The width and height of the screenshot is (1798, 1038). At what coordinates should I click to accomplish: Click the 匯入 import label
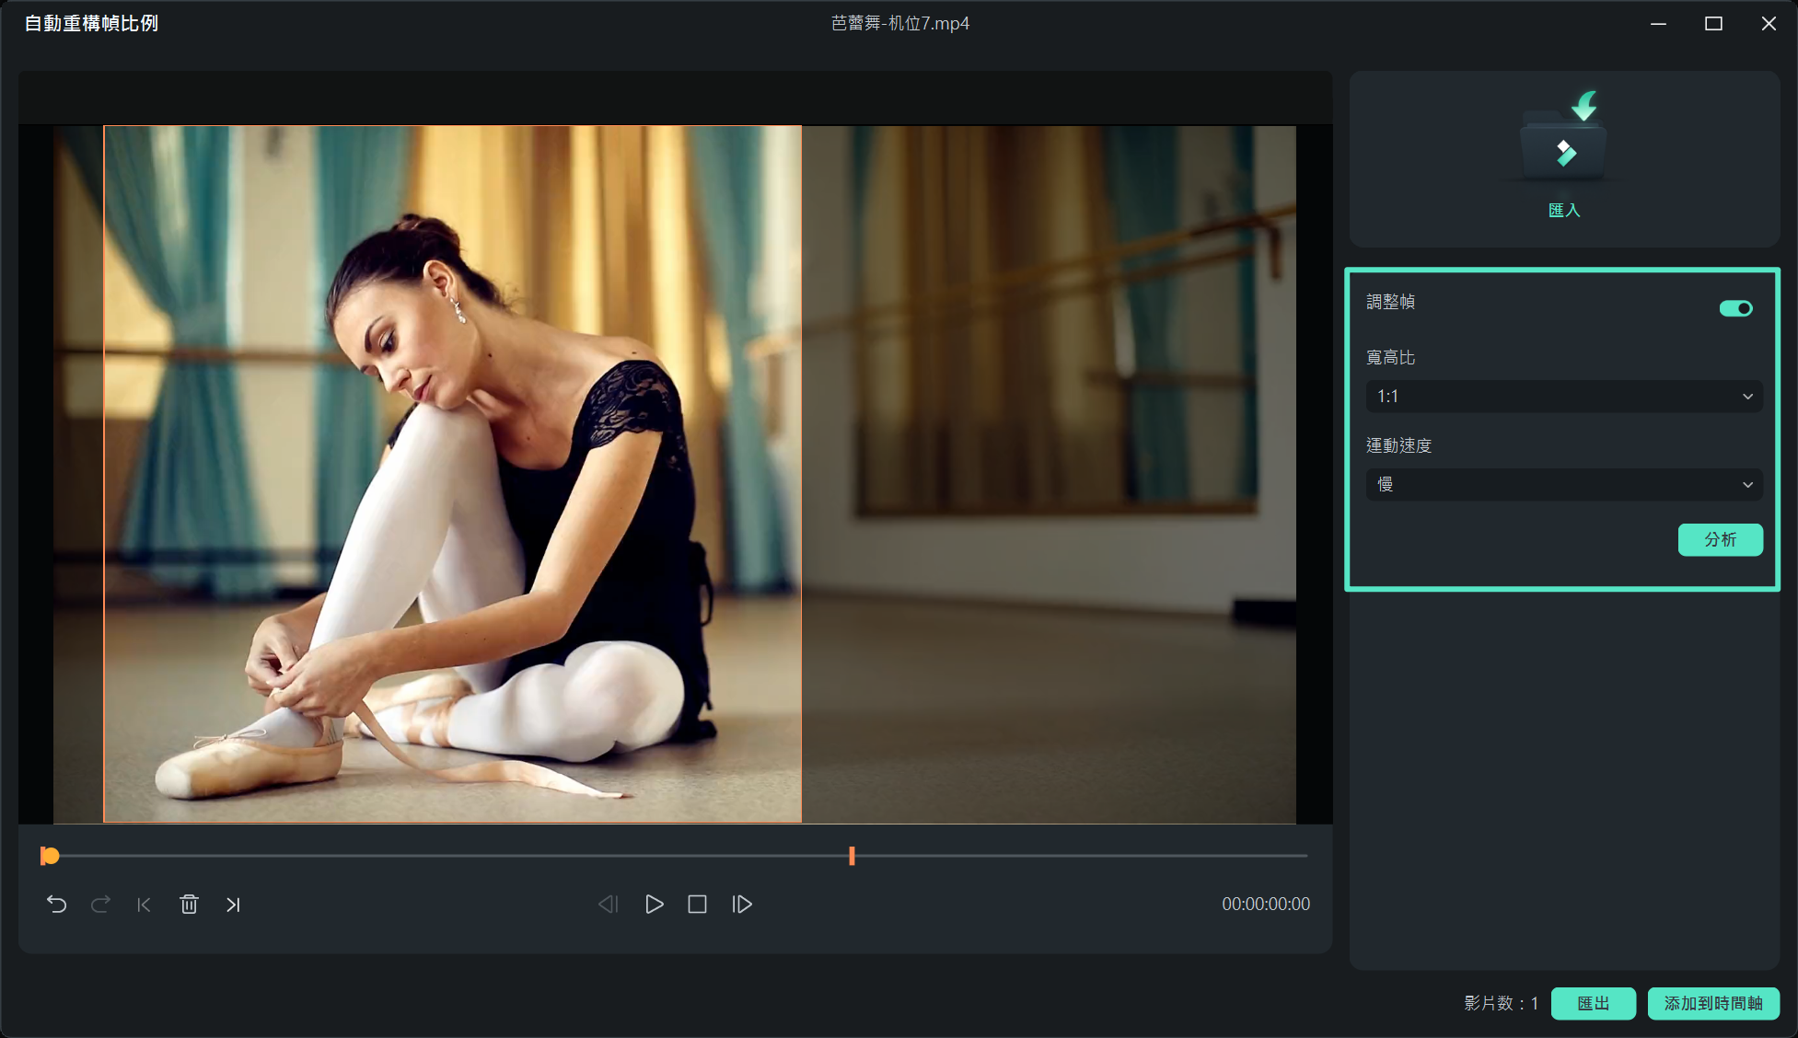(1563, 211)
